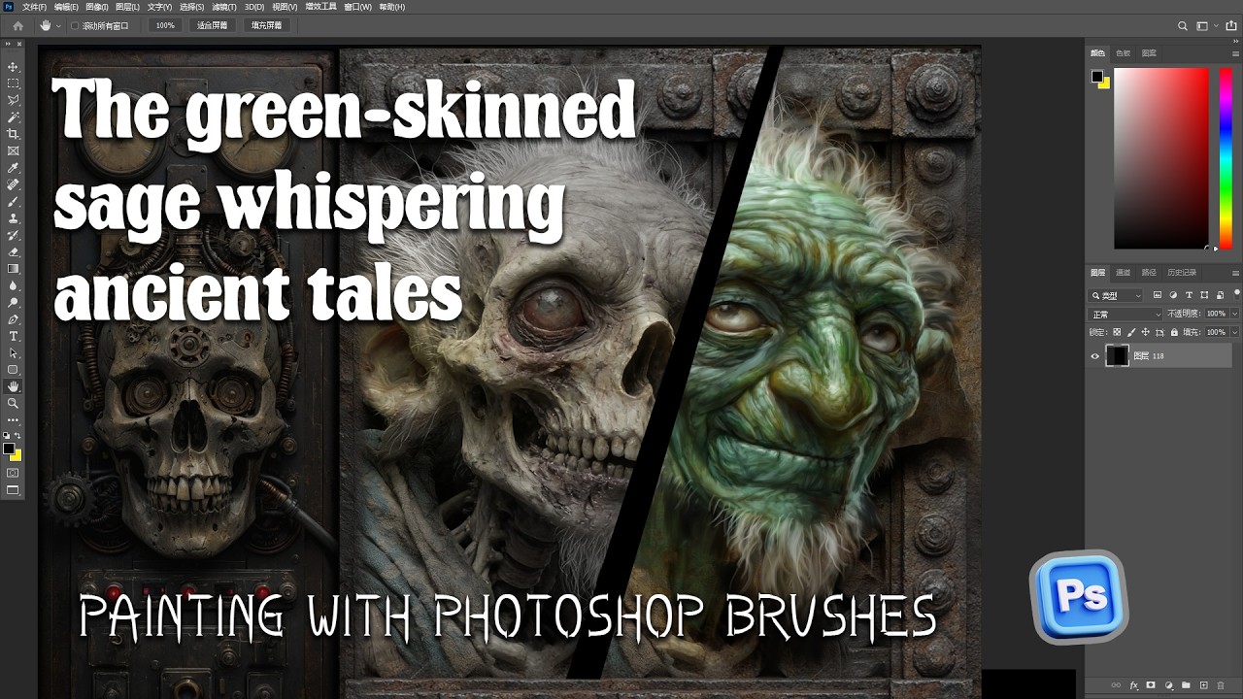This screenshot has width=1243, height=699.
Task: Open the 类型 layer filter dropdown
Action: pyautogui.click(x=1117, y=295)
